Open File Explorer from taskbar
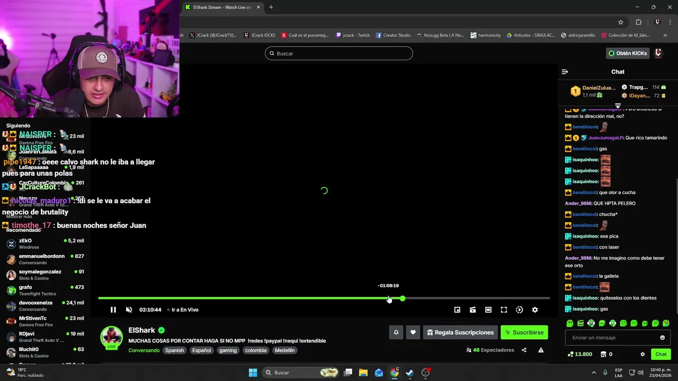The width and height of the screenshot is (678, 381). 363,373
